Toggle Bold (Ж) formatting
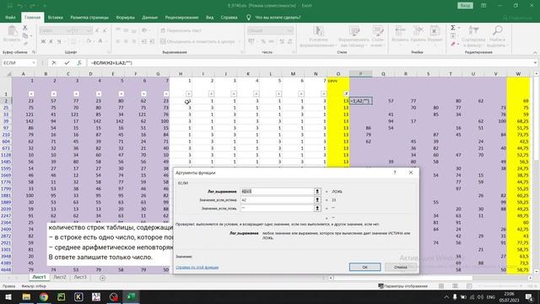540x304 pixels. (x=43, y=41)
